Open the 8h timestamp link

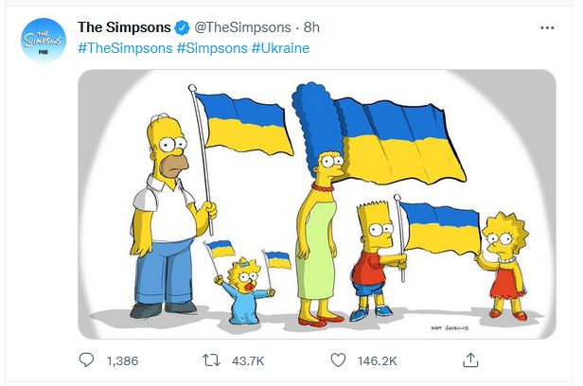tap(310, 27)
